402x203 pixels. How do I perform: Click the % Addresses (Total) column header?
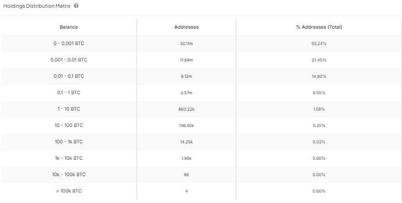[x=319, y=27]
